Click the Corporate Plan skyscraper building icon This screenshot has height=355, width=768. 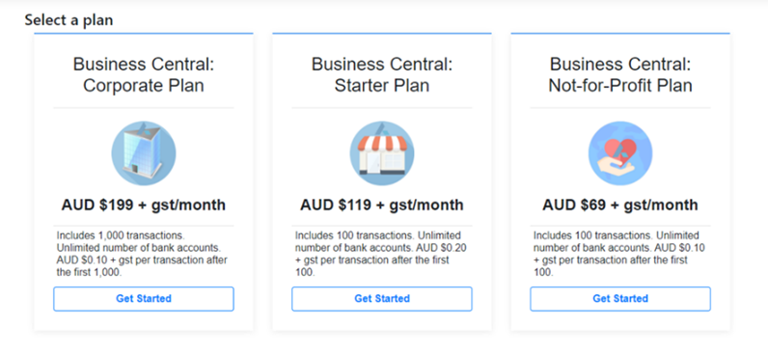pyautogui.click(x=144, y=153)
